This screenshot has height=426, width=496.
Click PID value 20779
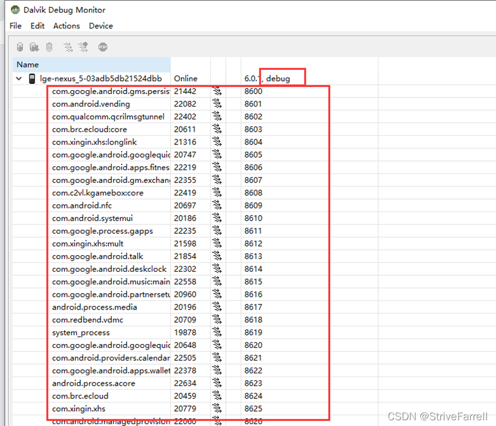pos(185,409)
